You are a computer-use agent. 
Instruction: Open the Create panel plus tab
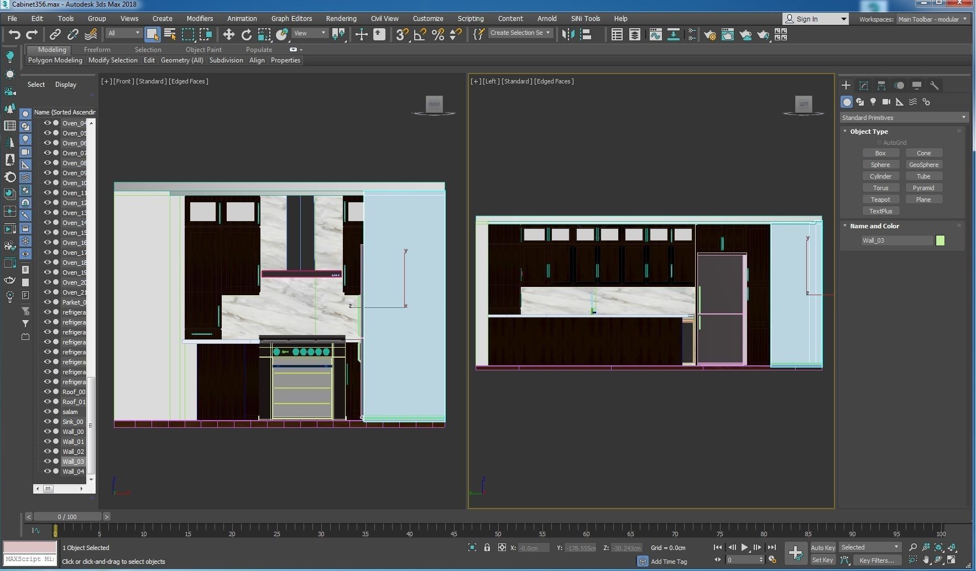point(845,85)
